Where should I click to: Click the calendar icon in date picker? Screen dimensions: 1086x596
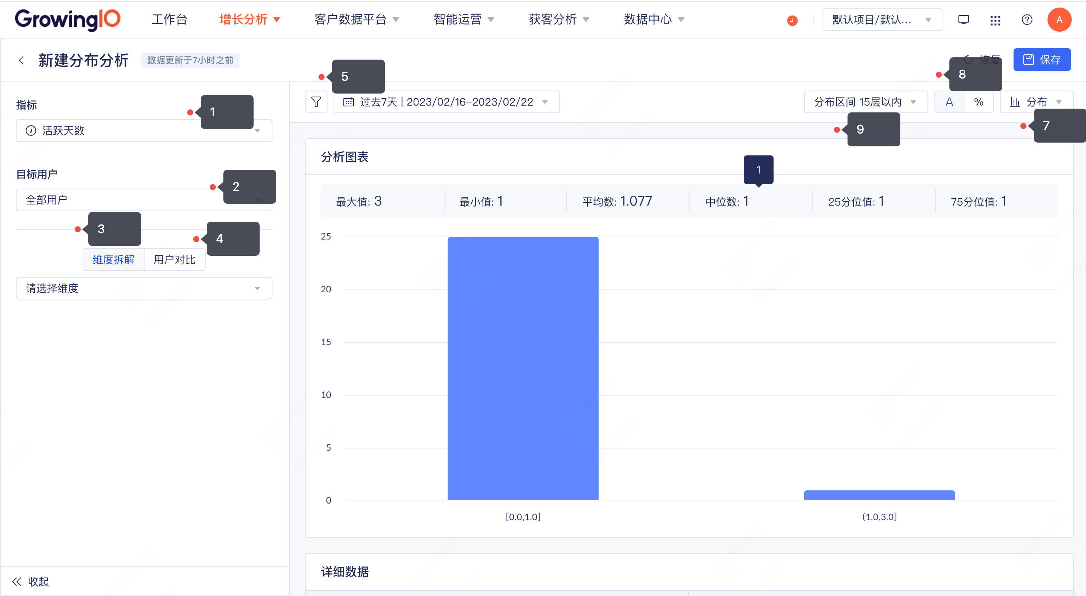(x=348, y=101)
